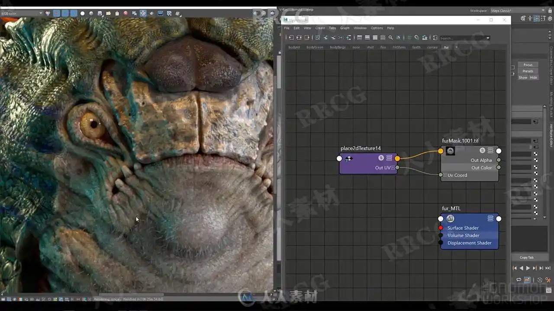Image resolution: width=554 pixels, height=311 pixels.
Task: Open the Edit menu in Hypershade
Action: [x=296, y=28]
